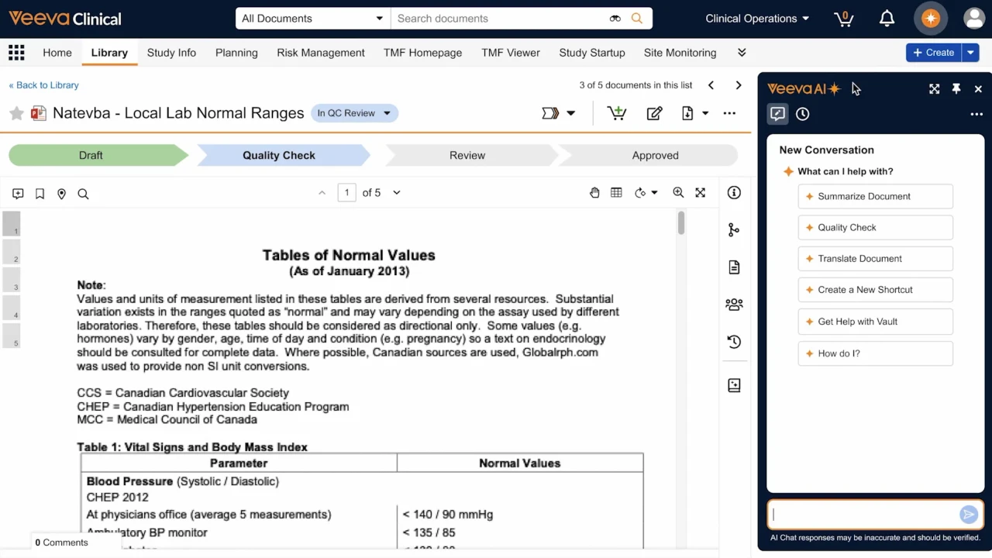Click the find-in-document magnifier icon
This screenshot has width=992, height=558.
tap(83, 193)
